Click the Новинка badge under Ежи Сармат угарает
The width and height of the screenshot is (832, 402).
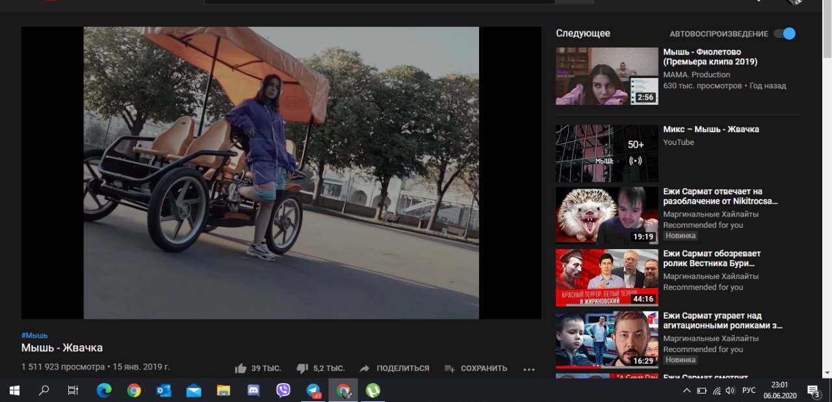pos(681,360)
